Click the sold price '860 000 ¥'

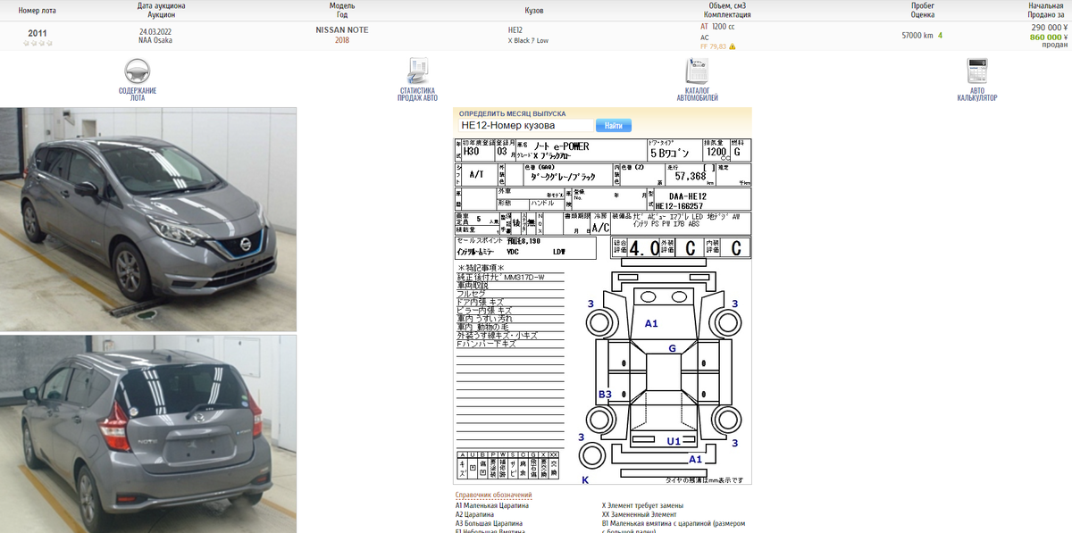click(x=1049, y=37)
